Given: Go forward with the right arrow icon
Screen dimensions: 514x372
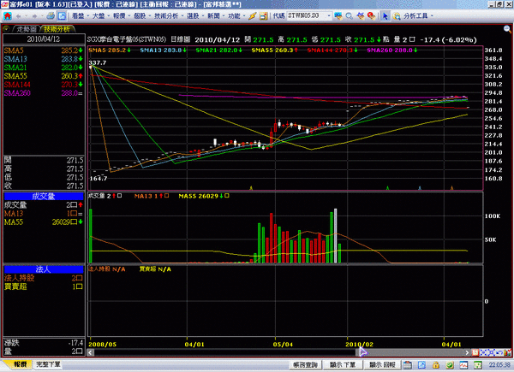Looking at the screenshot, I should [x=34, y=16].
